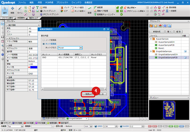Click the 一覧表出力 button
The width and height of the screenshot is (190, 132).
[x=88, y=94]
